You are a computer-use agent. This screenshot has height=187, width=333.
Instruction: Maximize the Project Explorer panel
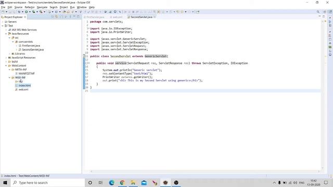coord(78,17)
